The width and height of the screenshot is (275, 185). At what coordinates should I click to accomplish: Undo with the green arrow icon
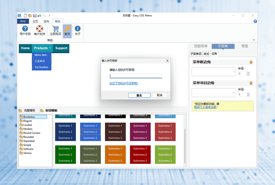pos(39,16)
